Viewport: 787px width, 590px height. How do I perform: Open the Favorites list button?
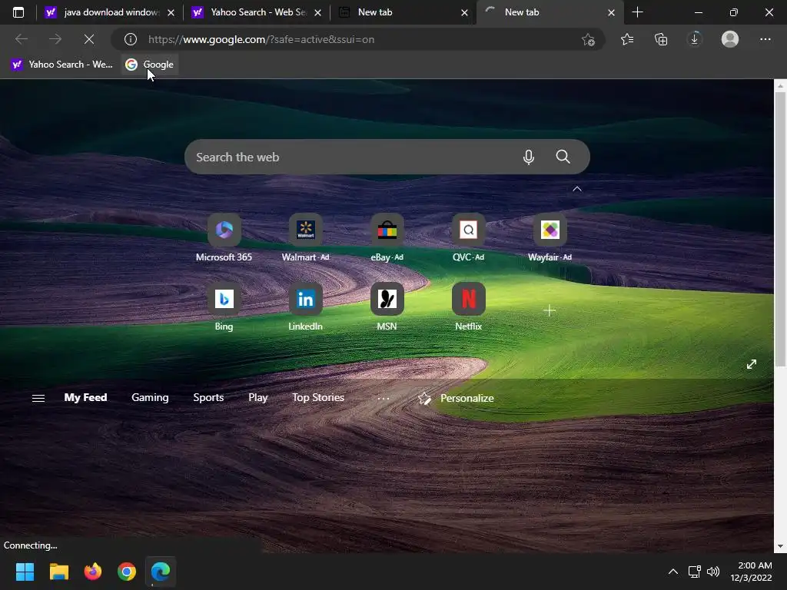[x=627, y=39]
